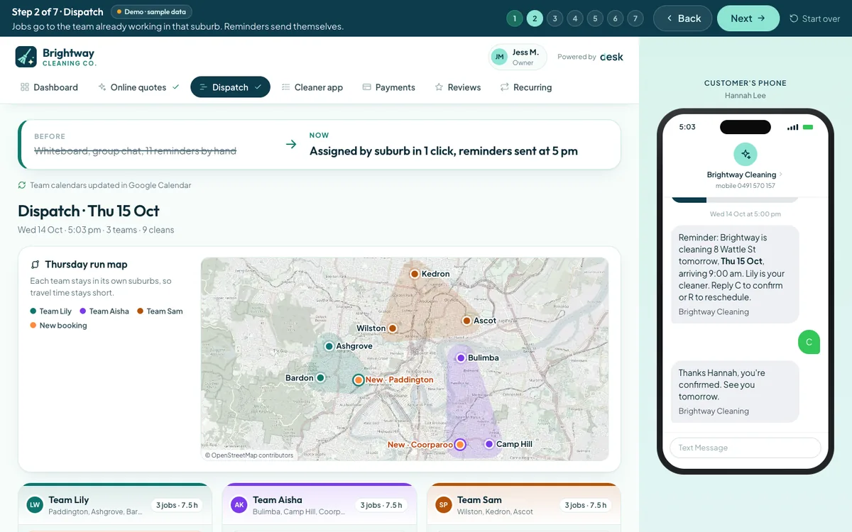Follow the Powered by Desk link
This screenshot has height=532, width=852.
(590, 57)
